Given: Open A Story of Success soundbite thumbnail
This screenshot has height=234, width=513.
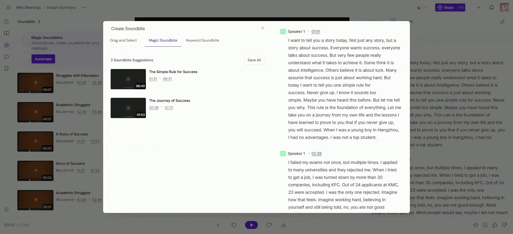Looking at the screenshot, I should (35, 142).
